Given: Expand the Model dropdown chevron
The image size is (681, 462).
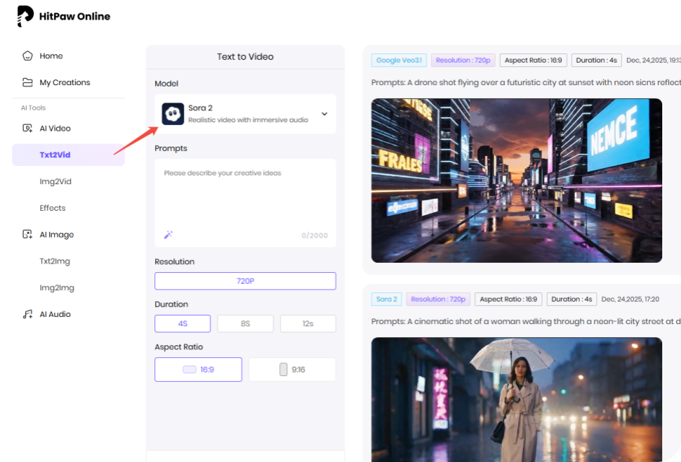Looking at the screenshot, I should click(324, 114).
